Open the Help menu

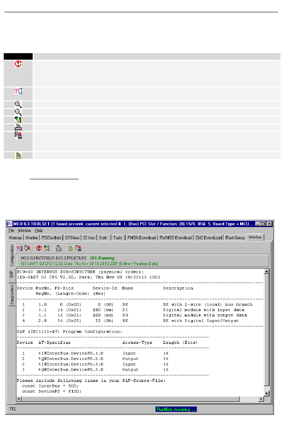coord(39,230)
